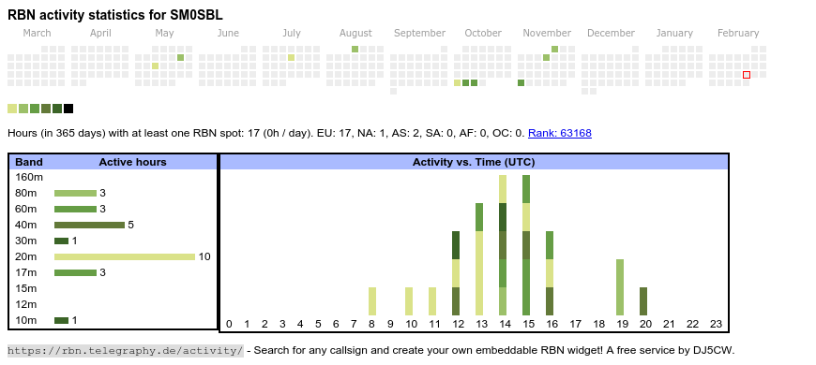Image resolution: width=816 pixels, height=365 pixels.
Task: Click the activity bar at hour 15
Action: [x=526, y=245]
